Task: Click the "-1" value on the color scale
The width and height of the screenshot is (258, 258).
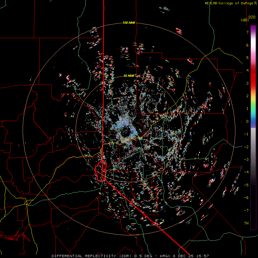Action: click(x=246, y=134)
